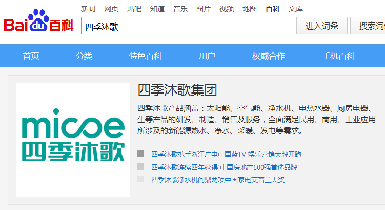Switch to 视频 search
The image size is (385, 210).
pos(227,9)
